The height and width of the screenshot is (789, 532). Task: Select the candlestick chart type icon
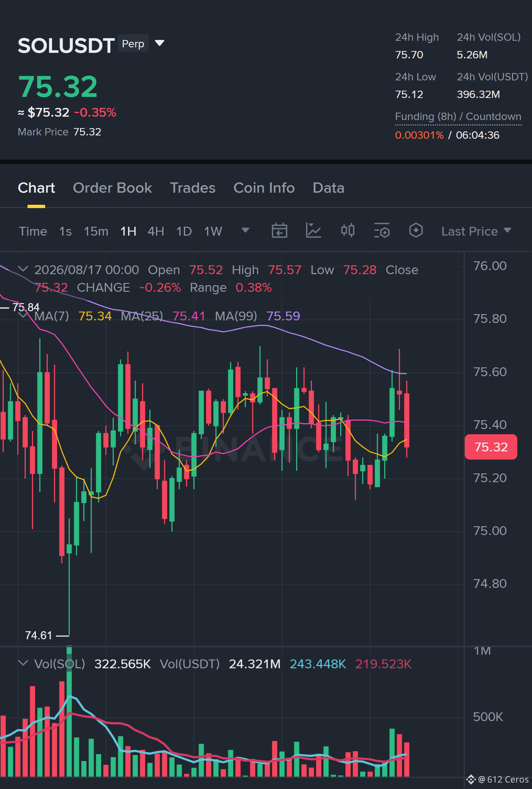point(347,231)
